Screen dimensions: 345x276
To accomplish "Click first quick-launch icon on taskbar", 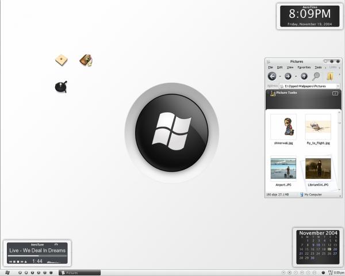I will 20,273.
